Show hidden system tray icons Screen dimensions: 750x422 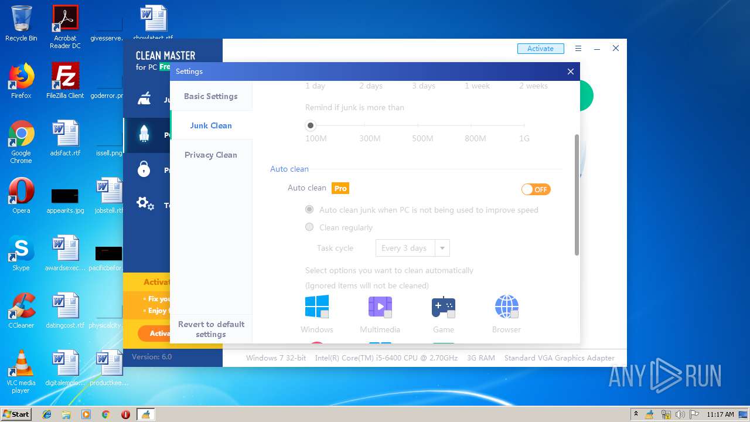click(636, 414)
